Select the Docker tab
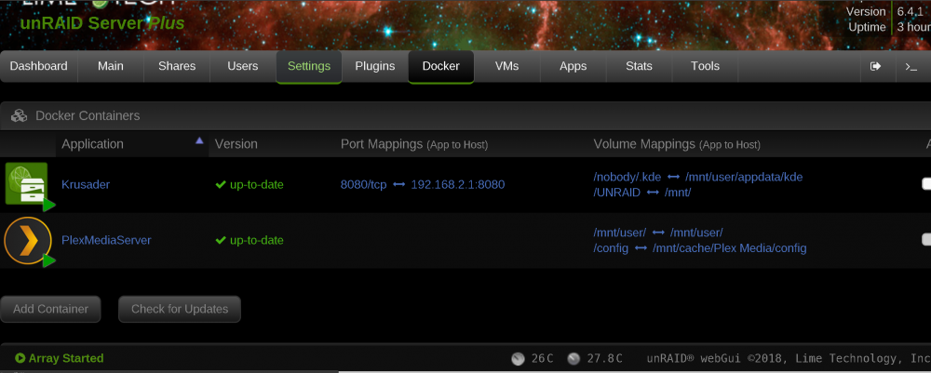 [x=441, y=66]
